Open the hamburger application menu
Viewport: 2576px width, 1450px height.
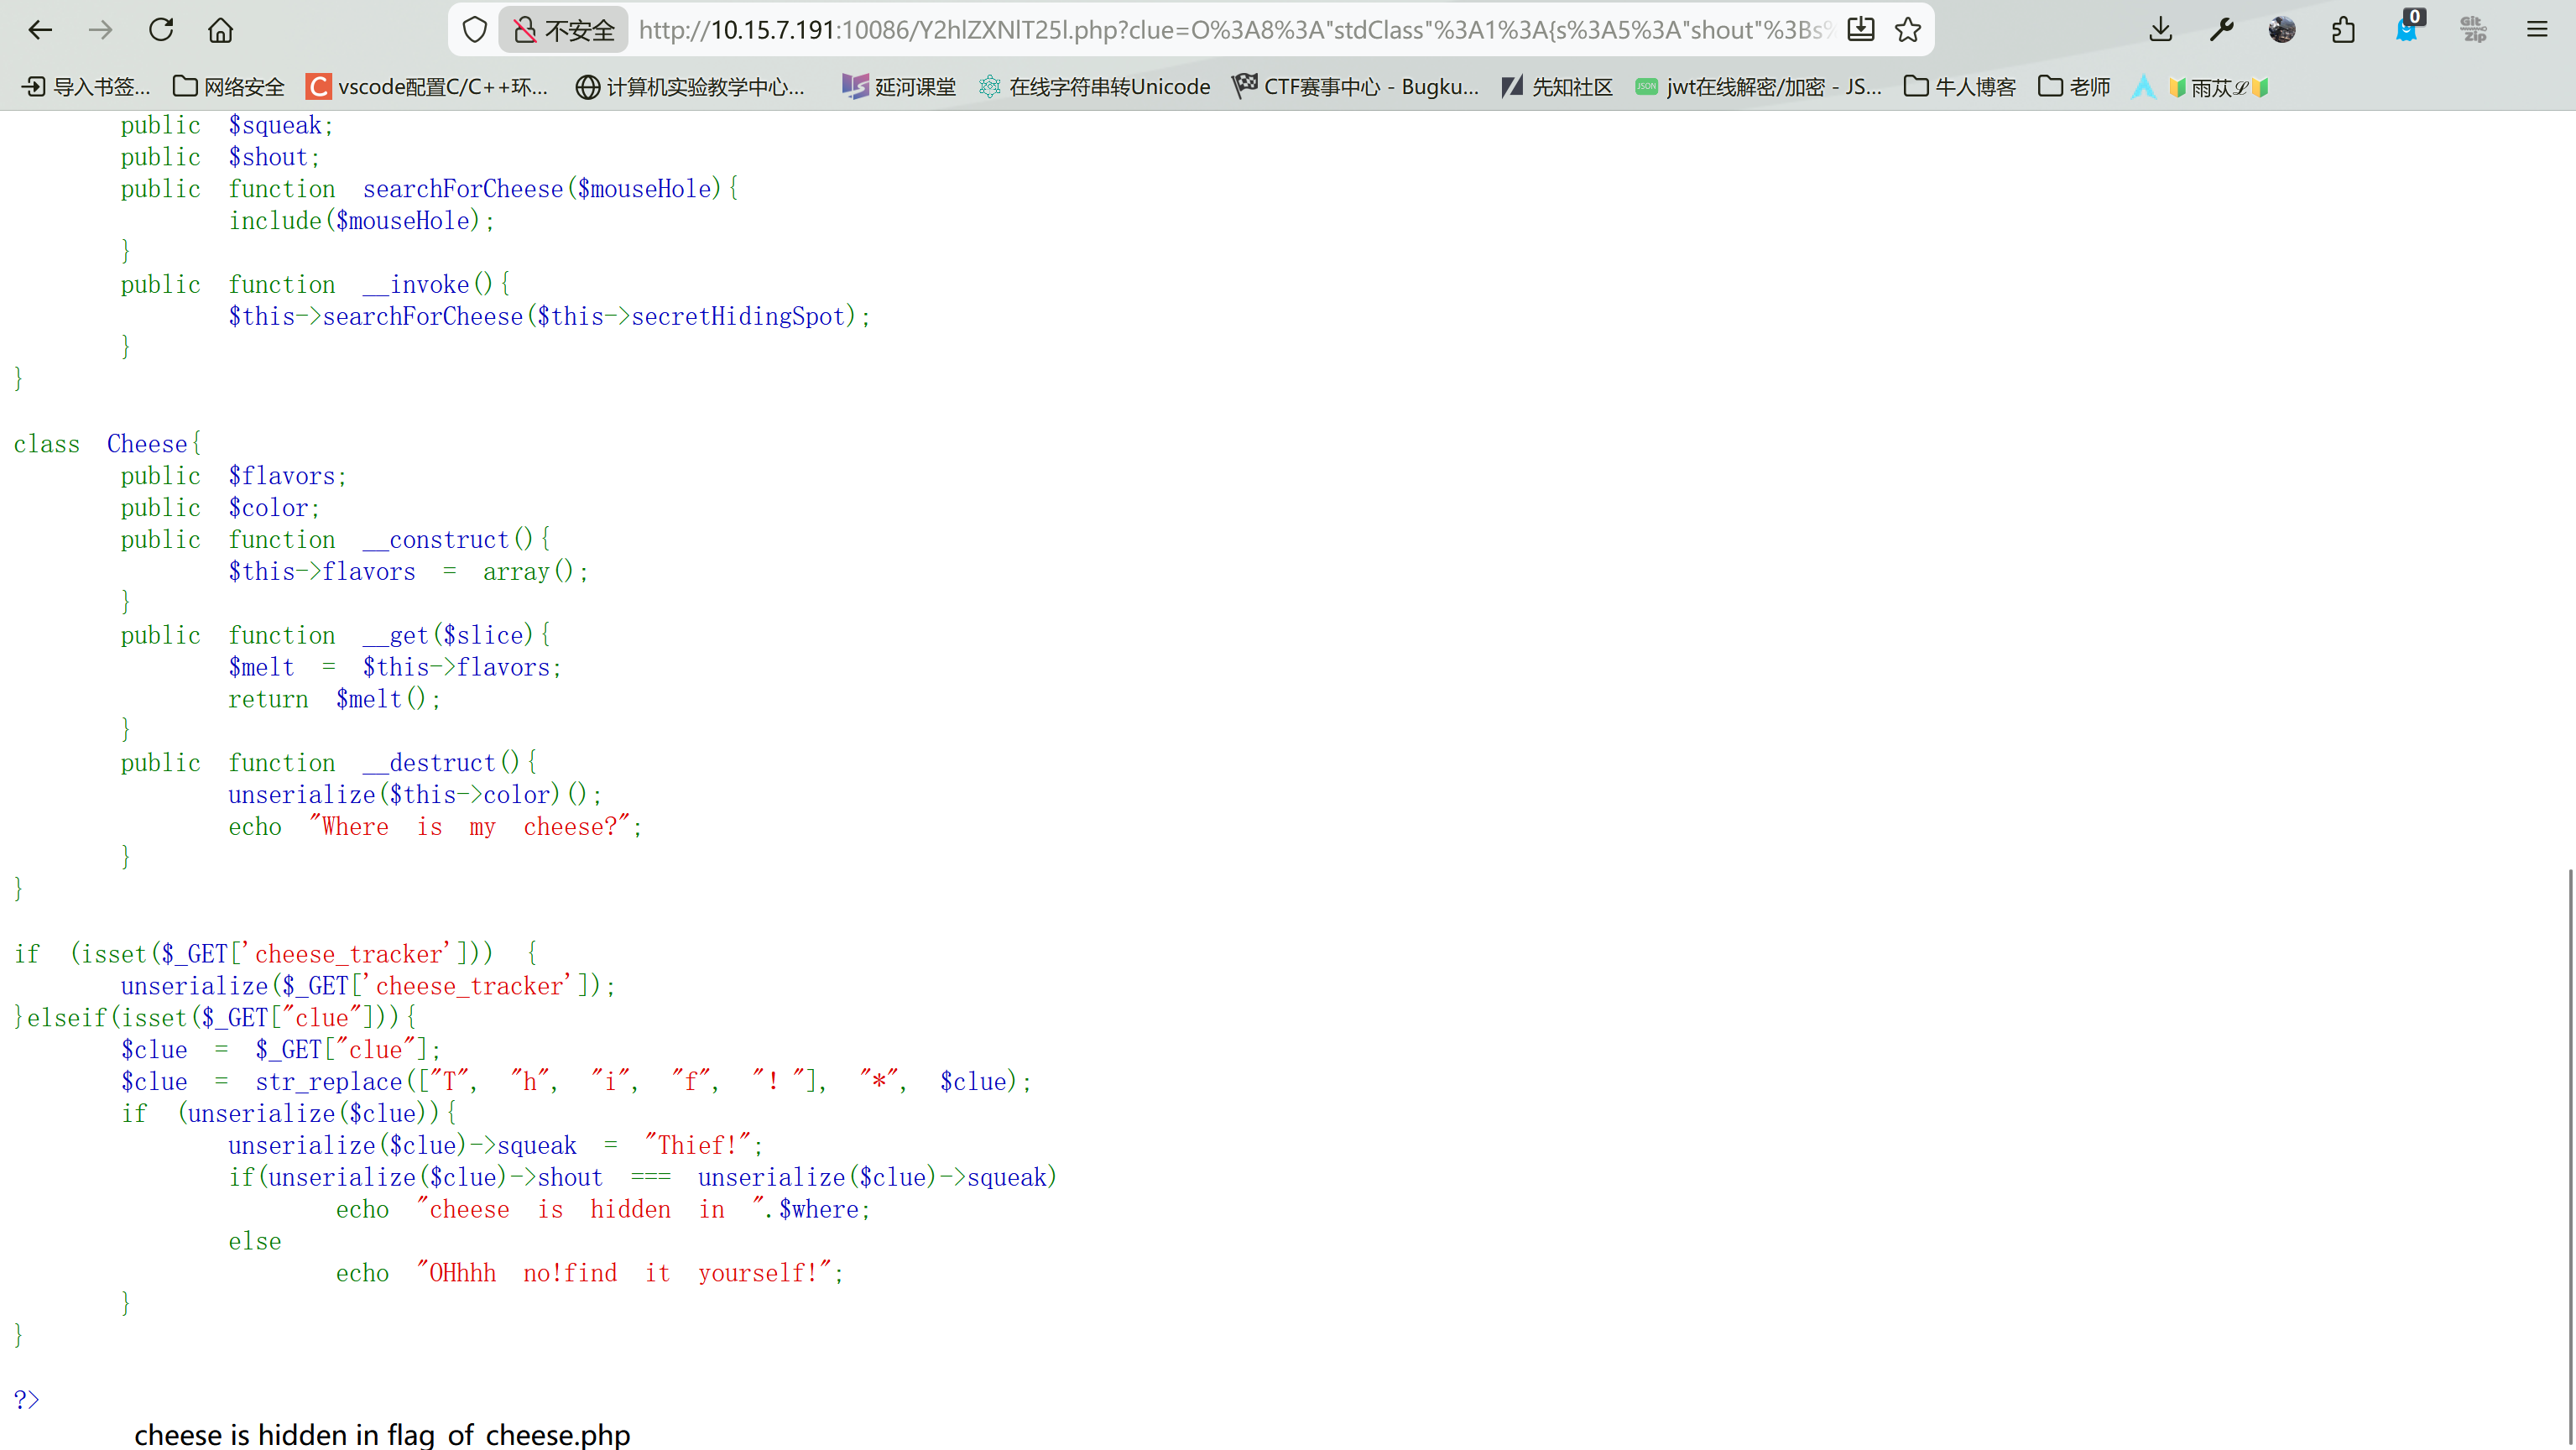coord(2537,30)
